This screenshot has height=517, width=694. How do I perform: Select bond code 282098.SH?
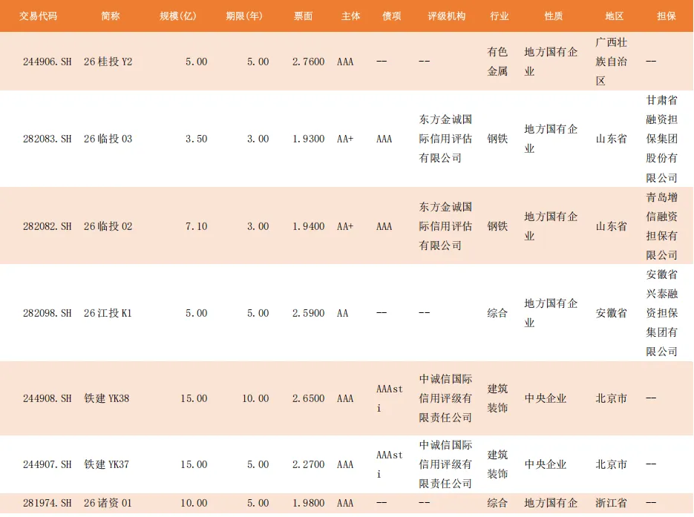click(x=48, y=313)
